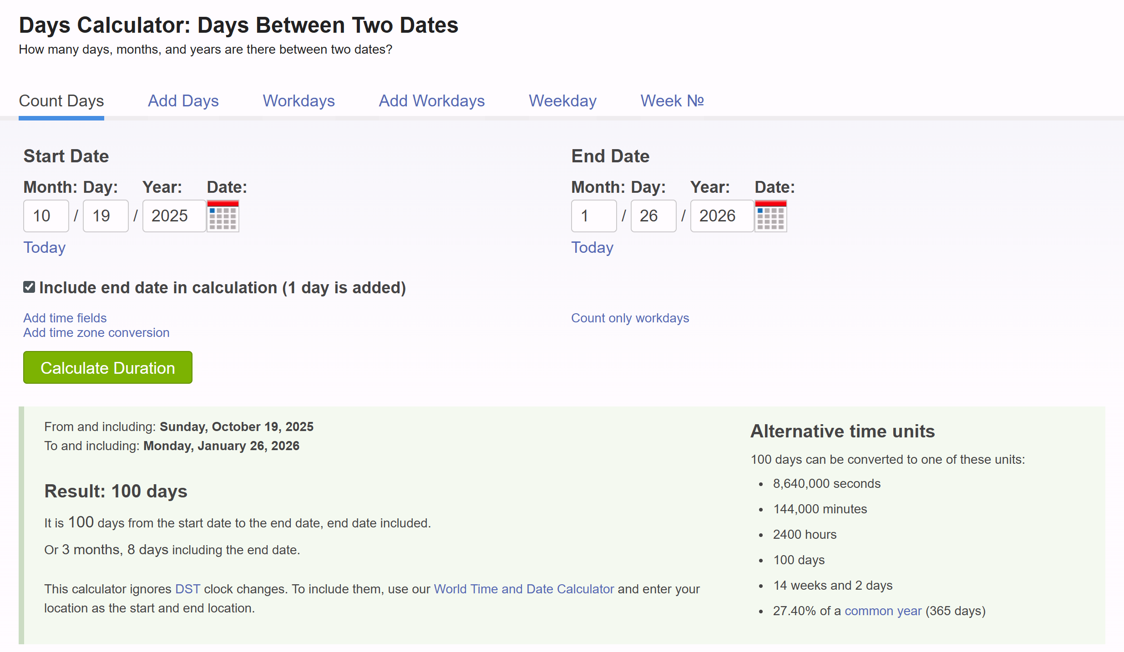Image resolution: width=1124 pixels, height=652 pixels.
Task: Click Add time zone conversion link
Action: (x=96, y=332)
